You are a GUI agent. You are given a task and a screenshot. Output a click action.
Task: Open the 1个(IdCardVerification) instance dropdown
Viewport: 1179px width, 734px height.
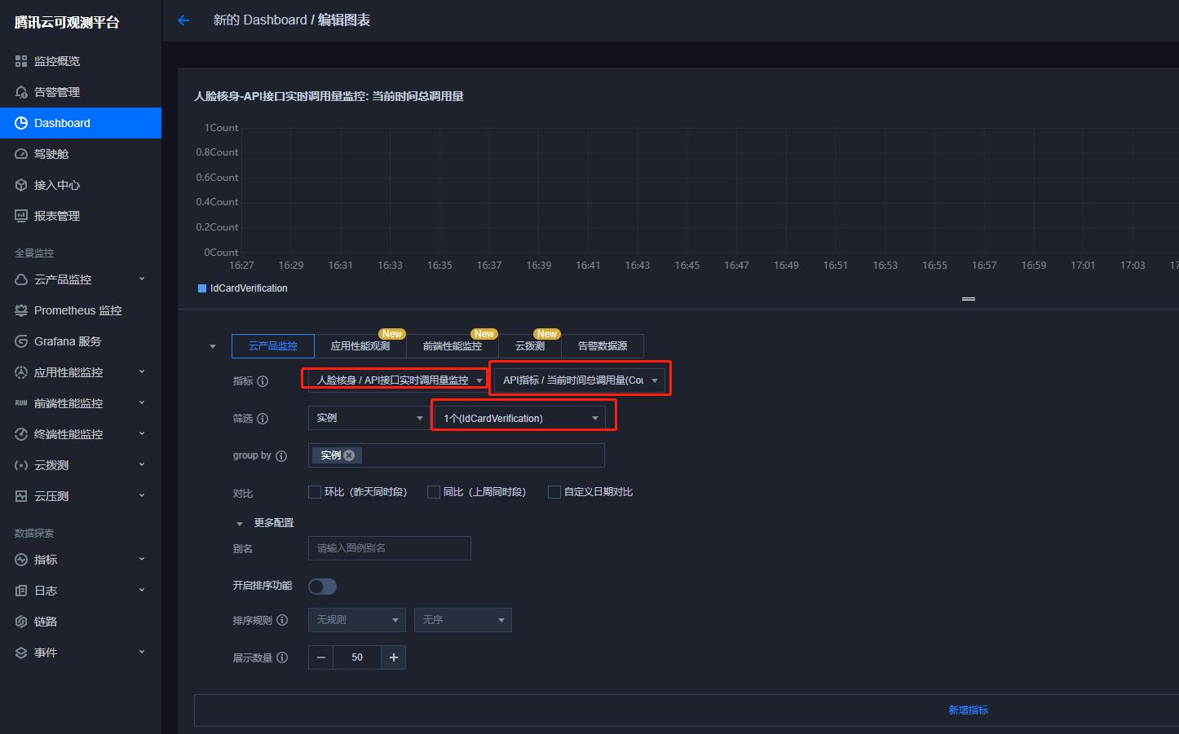[x=519, y=418]
